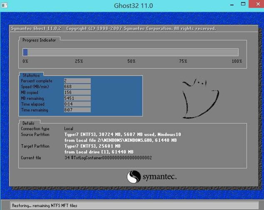
Task: Click the 'Percent complete' label
Action: click(37, 81)
